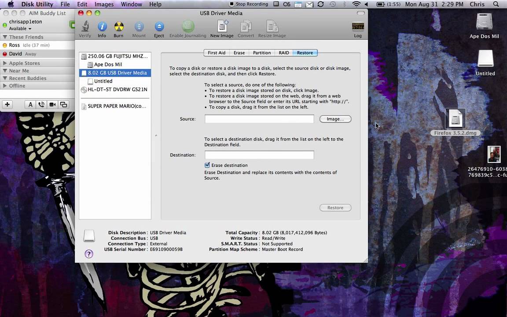Open the Help menu

coord(155,4)
